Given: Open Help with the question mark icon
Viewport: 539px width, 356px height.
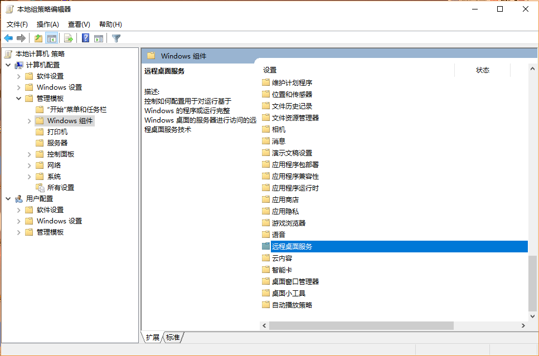Looking at the screenshot, I should [x=86, y=38].
